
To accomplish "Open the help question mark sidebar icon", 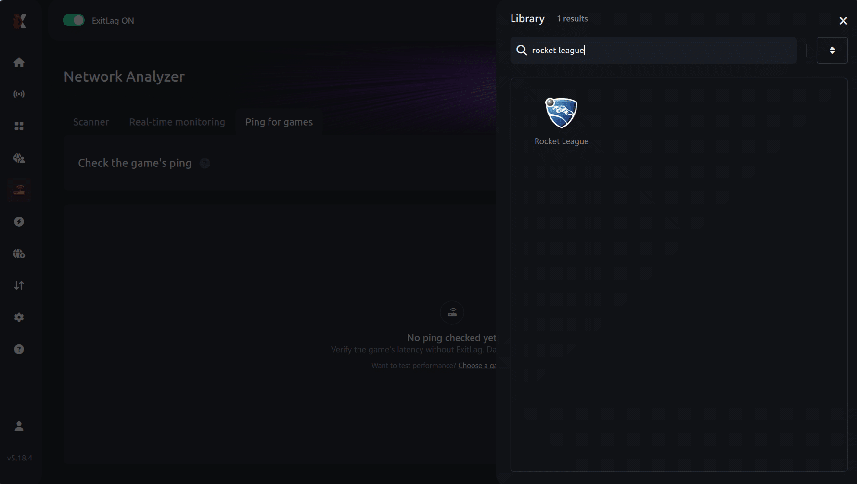I will click(x=19, y=349).
